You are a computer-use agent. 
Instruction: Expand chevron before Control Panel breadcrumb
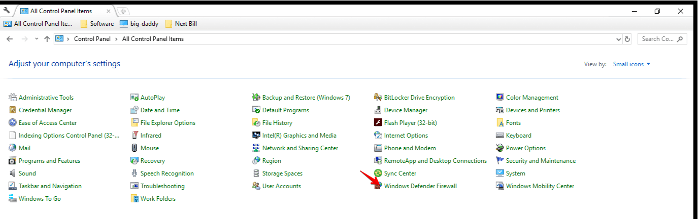click(69, 39)
